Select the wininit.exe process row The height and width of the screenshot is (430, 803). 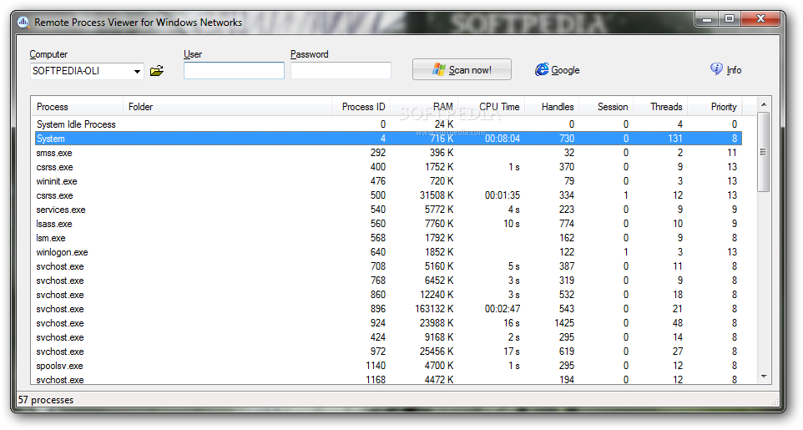point(388,181)
